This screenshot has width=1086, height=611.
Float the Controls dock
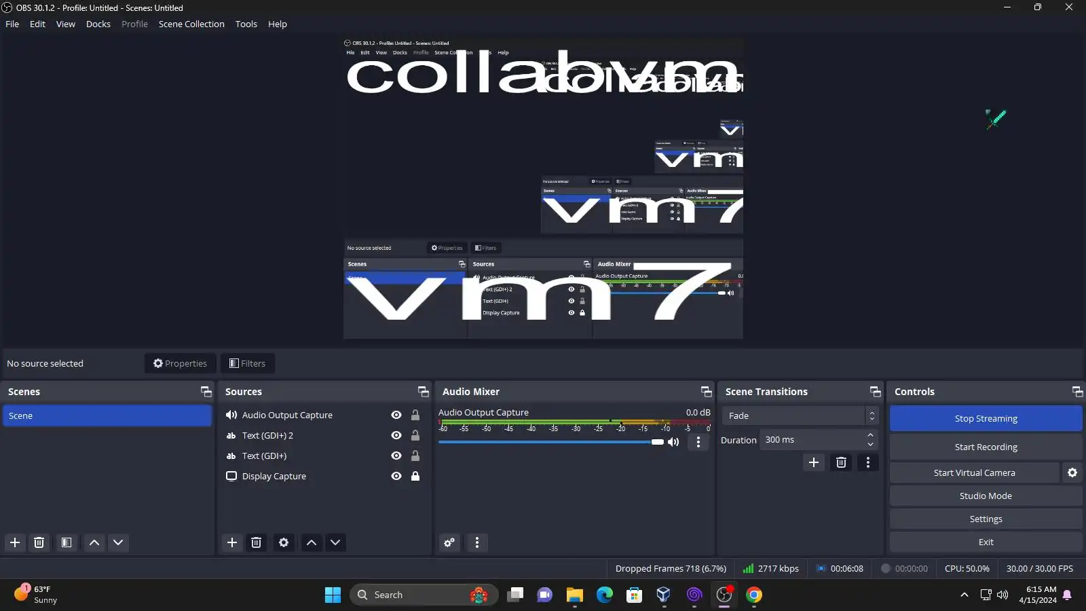tap(1077, 392)
